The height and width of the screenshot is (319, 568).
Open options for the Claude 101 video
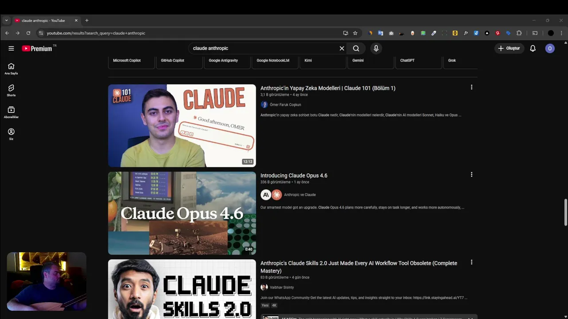(471, 87)
